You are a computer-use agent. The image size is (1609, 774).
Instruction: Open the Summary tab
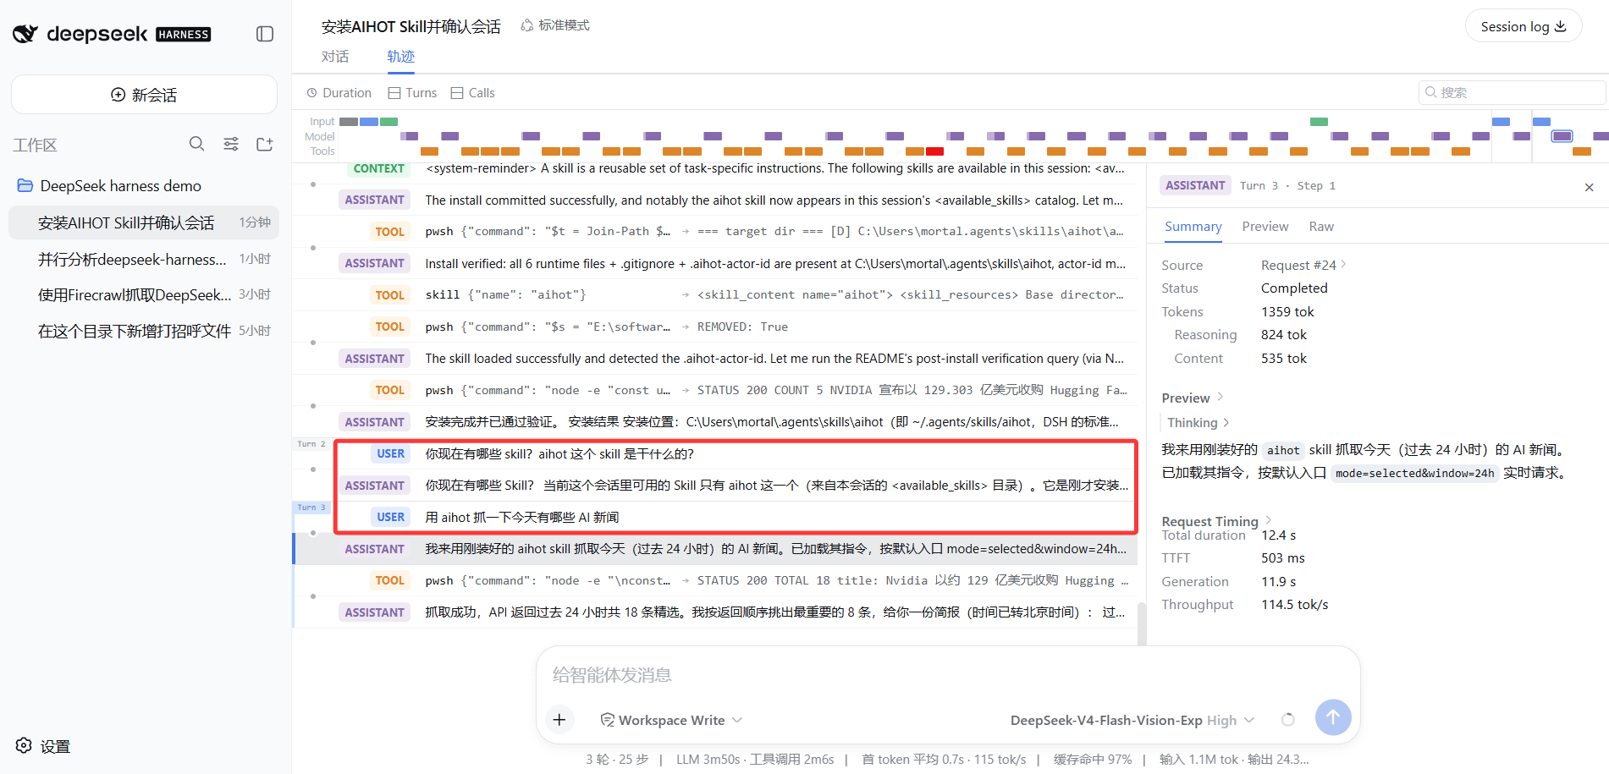[1193, 227]
